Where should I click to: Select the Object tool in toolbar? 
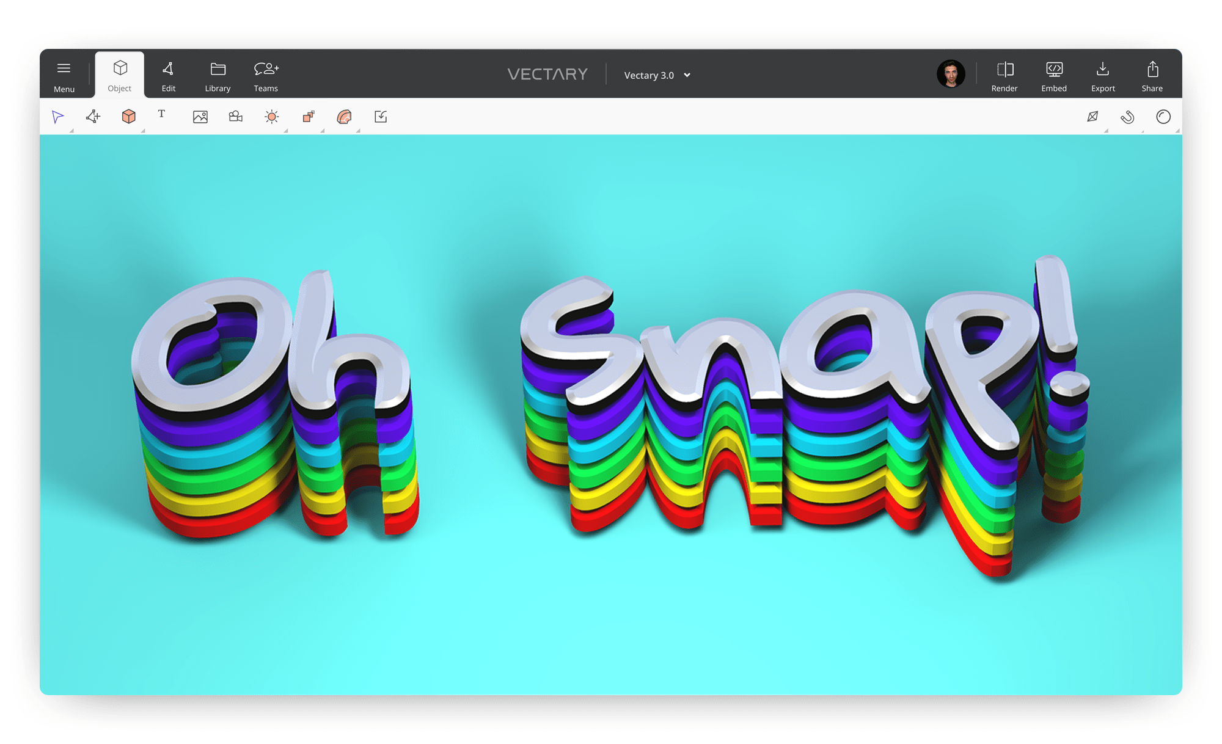tap(120, 74)
